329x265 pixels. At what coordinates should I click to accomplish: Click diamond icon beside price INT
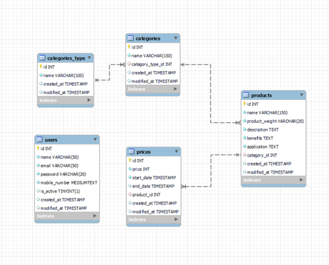(x=130, y=169)
